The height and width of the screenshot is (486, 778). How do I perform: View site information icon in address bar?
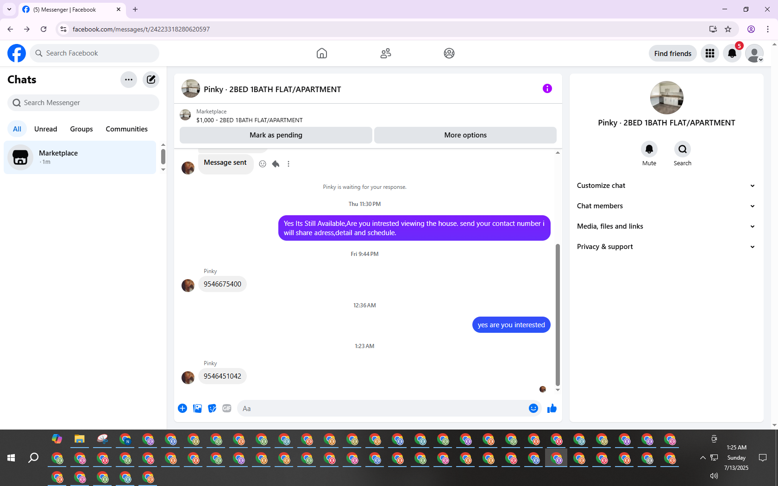coord(63,29)
